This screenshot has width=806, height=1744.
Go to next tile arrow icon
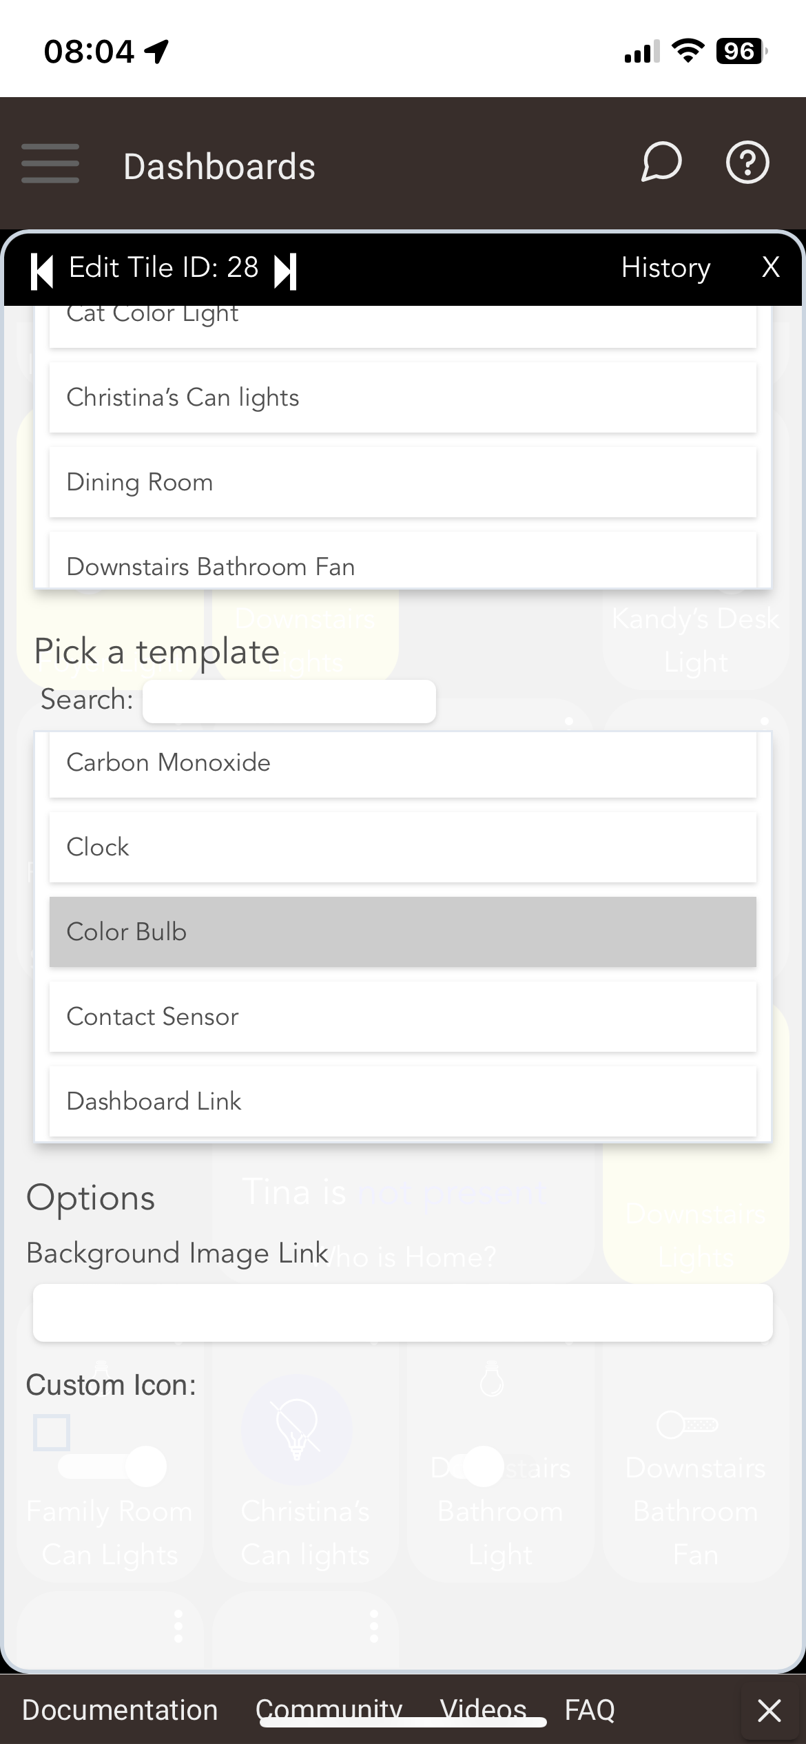285,271
